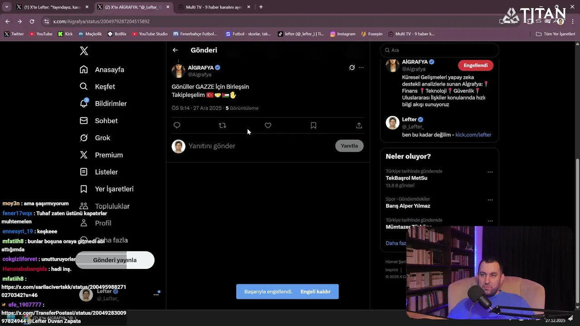Open Maçkolik bookmark
Screen dimensions: 580x326
pyautogui.click(x=90, y=34)
